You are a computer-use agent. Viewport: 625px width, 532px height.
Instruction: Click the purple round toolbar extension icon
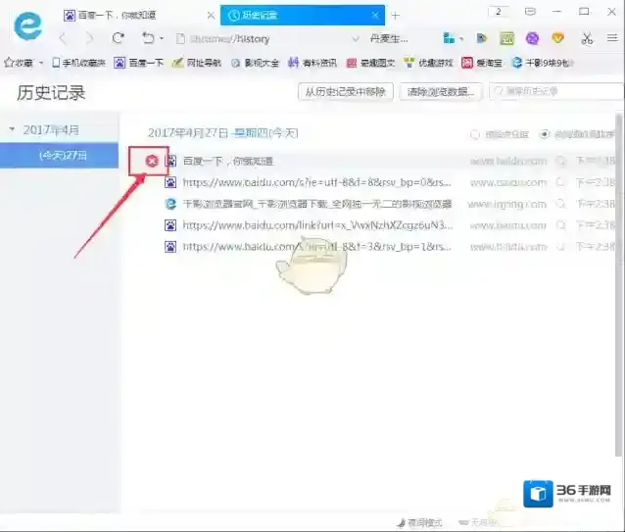[x=532, y=38]
